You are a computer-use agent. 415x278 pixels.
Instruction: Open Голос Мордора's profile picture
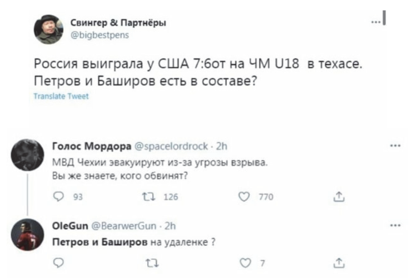point(27,155)
